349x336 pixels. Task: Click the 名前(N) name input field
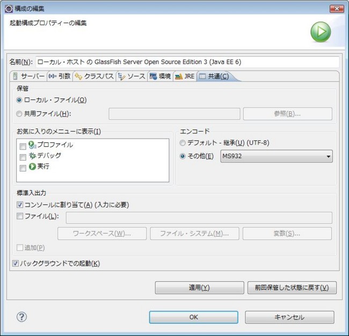187,62
